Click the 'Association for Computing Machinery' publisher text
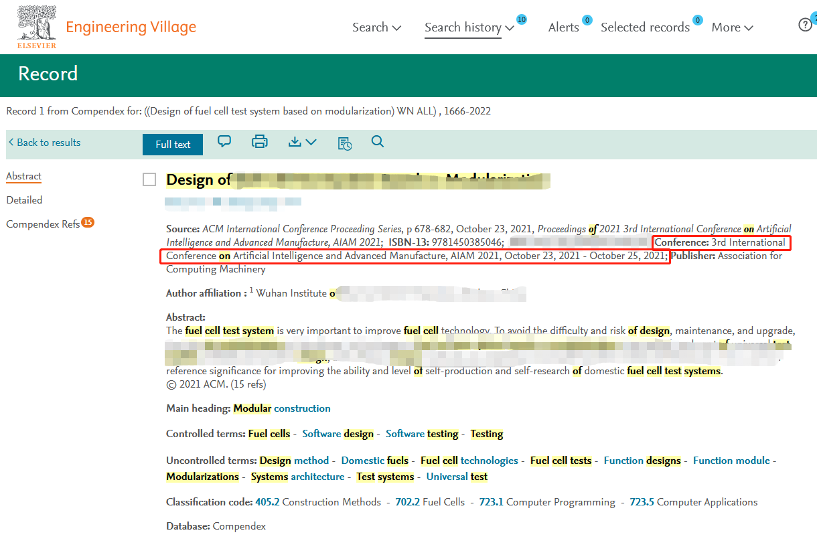This screenshot has height=559, width=817. pyautogui.click(x=474, y=262)
